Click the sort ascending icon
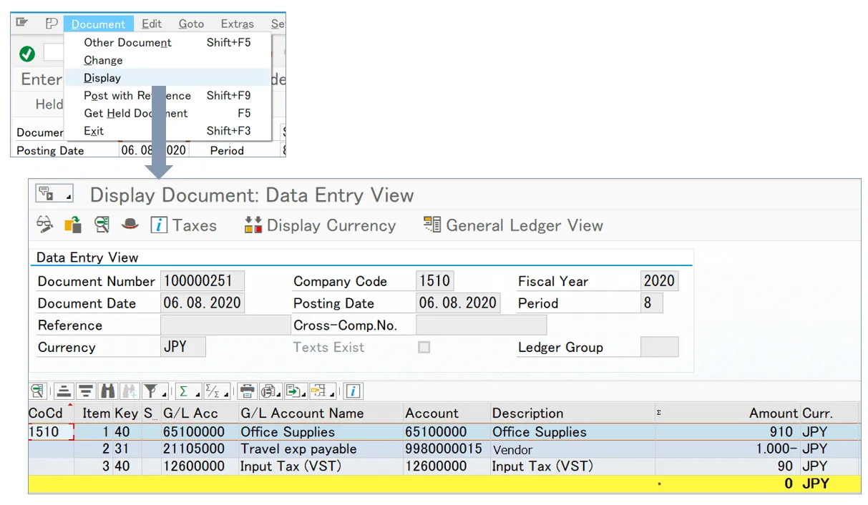 [x=64, y=391]
